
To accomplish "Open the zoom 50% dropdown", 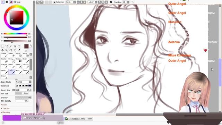I will pyautogui.click(x=75, y=2).
